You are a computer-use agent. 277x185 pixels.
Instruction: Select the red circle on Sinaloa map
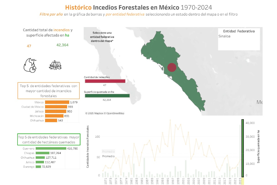coord(172,68)
